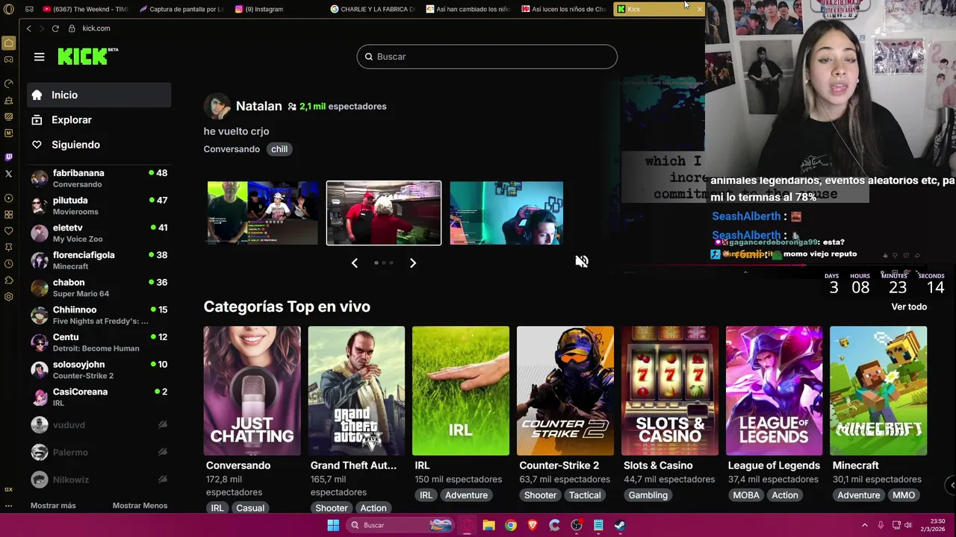Click the Shooter tag under Counter-Strike 2

tap(540, 495)
